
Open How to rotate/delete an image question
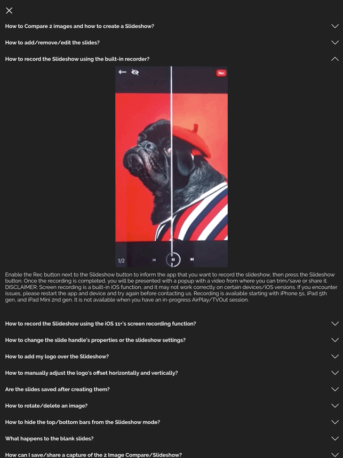(x=46, y=406)
